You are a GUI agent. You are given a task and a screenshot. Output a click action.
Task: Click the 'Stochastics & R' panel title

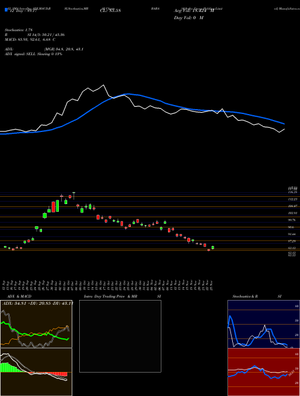245,296
